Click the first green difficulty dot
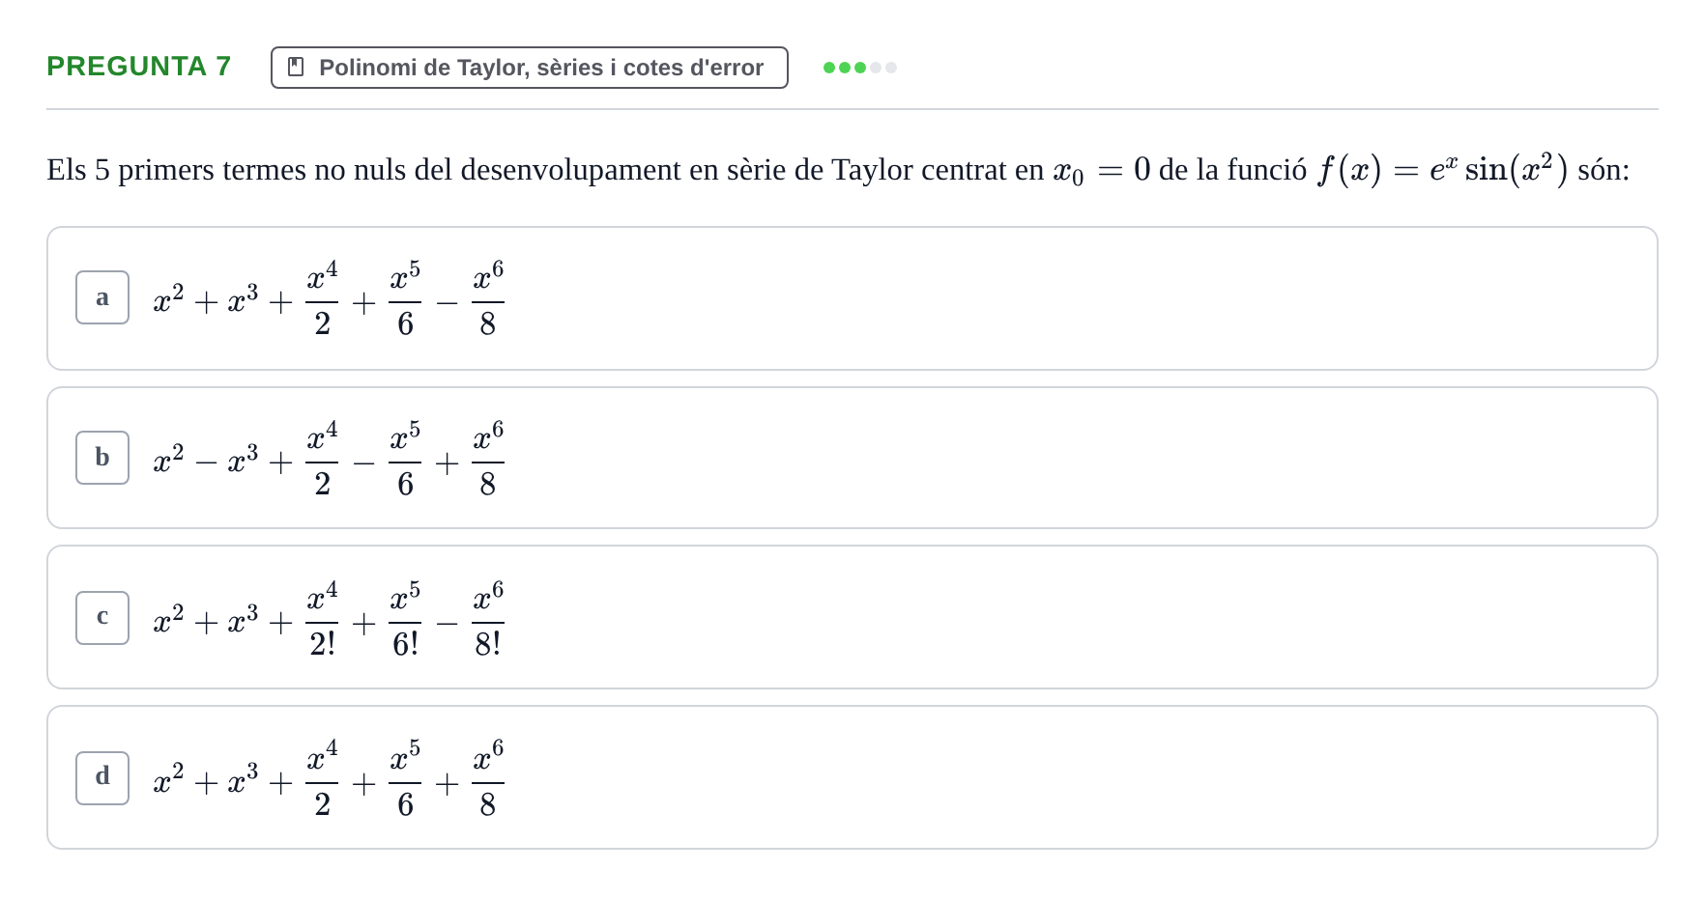Viewport: 1705px width, 898px height. (x=829, y=68)
